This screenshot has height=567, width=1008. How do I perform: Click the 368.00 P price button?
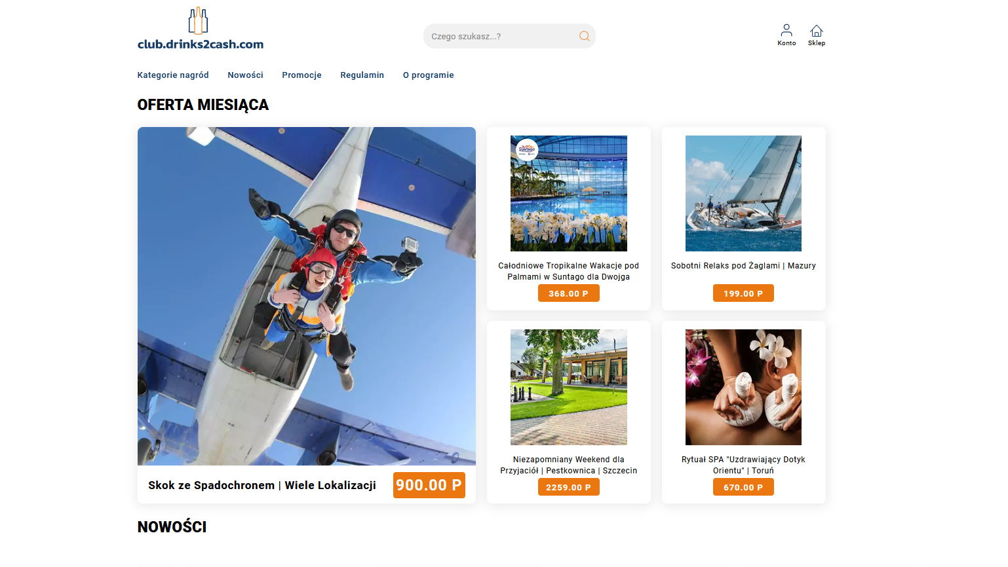pyautogui.click(x=569, y=293)
